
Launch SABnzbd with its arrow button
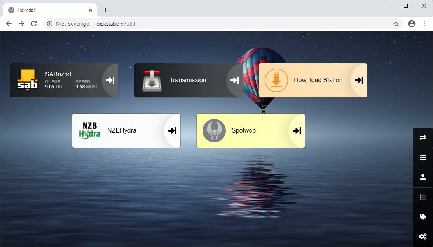tap(110, 80)
